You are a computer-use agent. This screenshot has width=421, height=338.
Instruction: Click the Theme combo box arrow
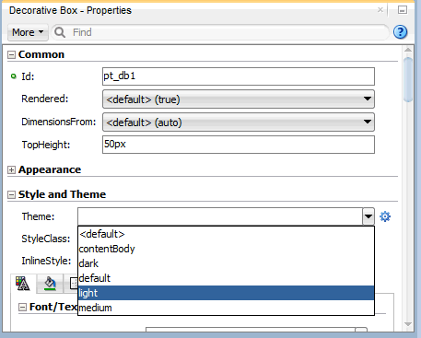pyautogui.click(x=368, y=216)
